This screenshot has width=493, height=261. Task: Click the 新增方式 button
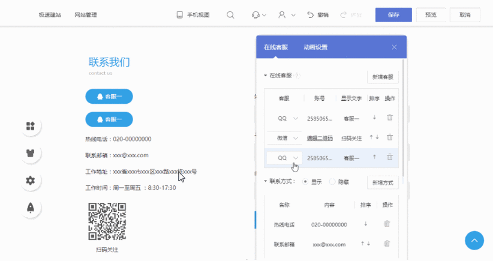tap(383, 182)
